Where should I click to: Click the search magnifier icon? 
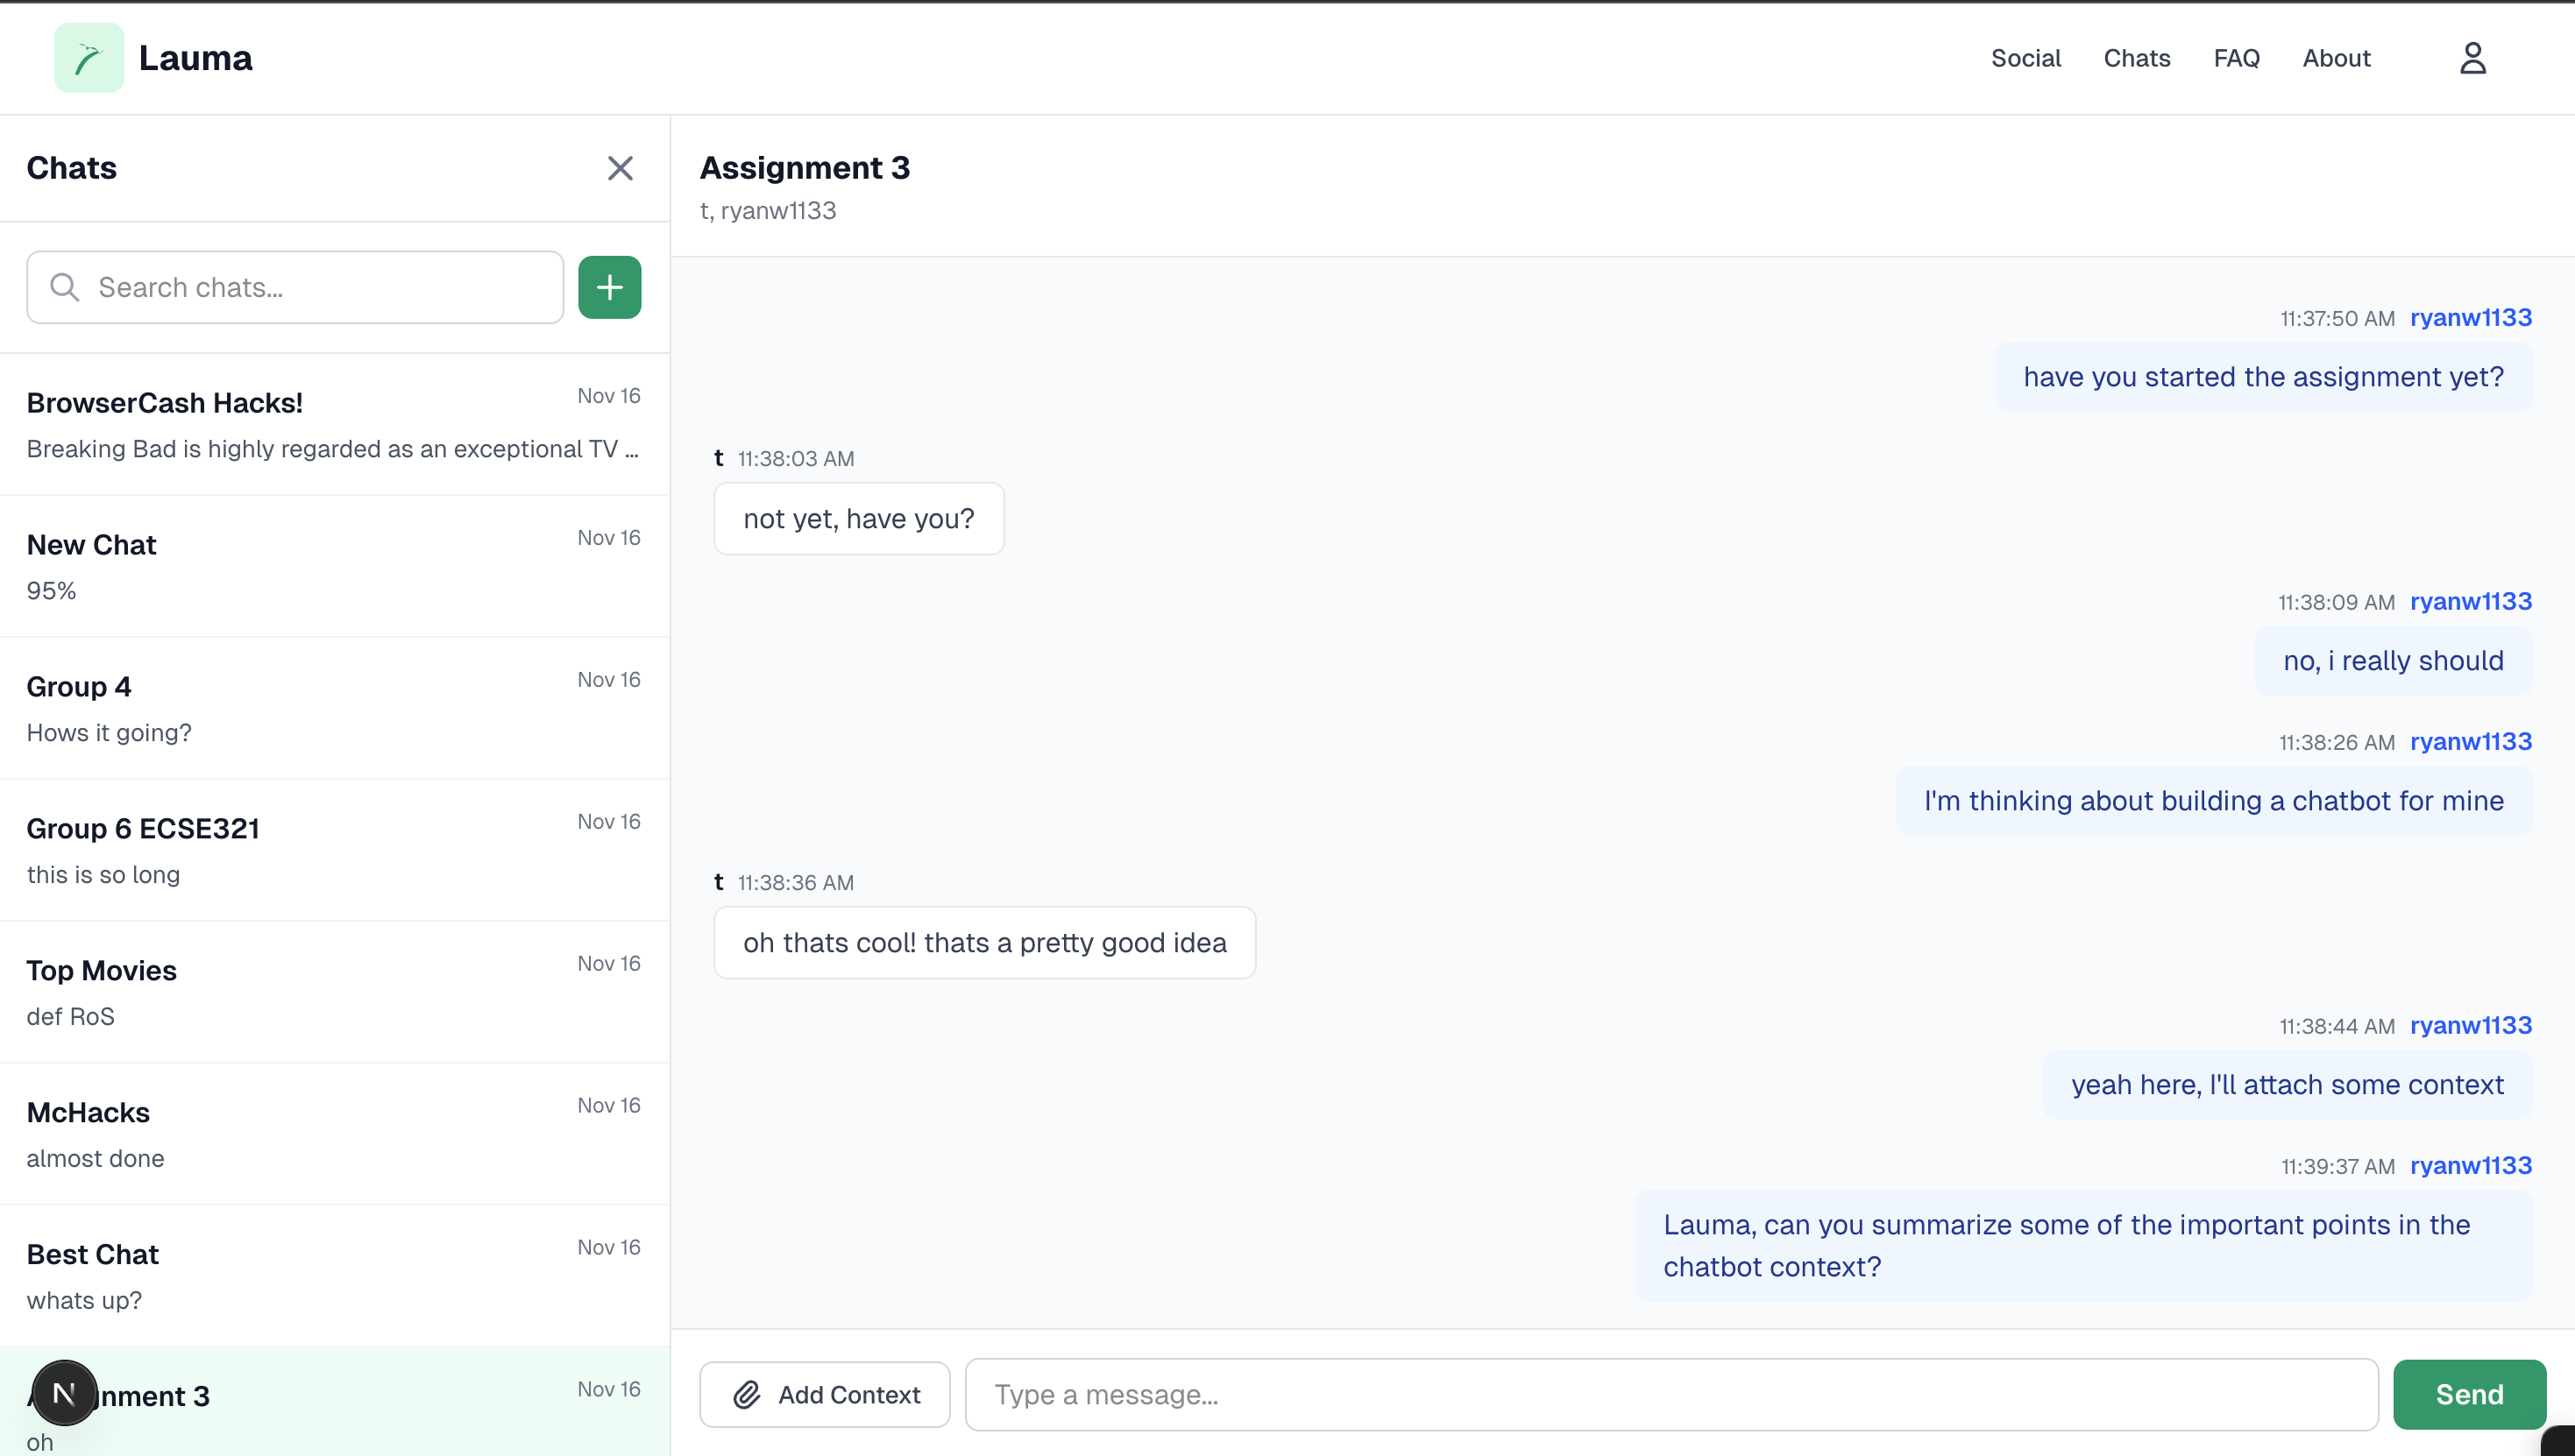click(65, 288)
